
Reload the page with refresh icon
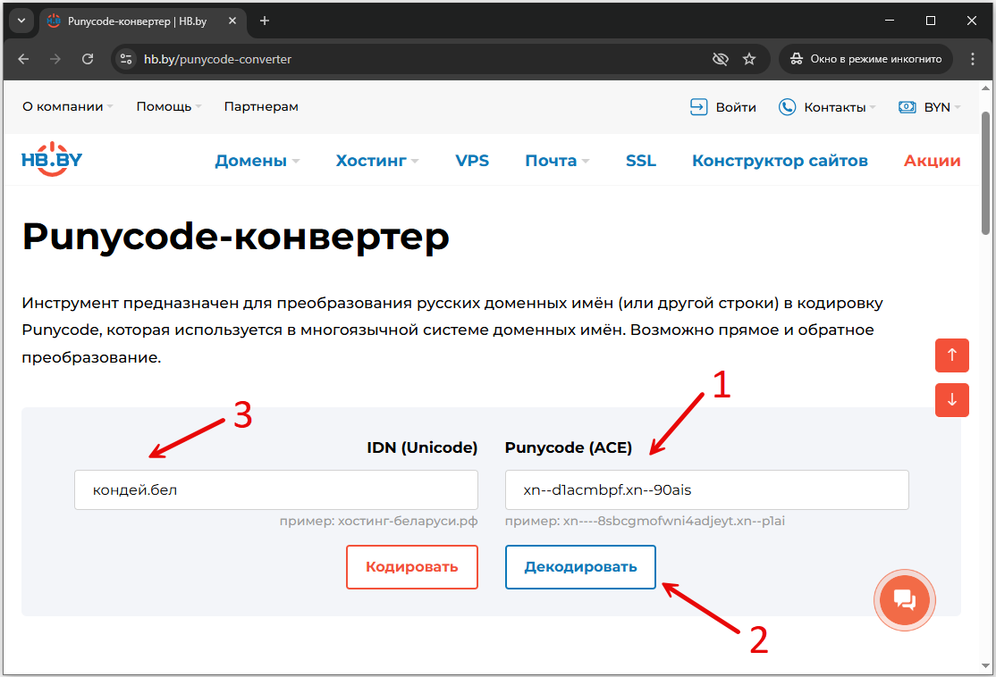(x=88, y=59)
